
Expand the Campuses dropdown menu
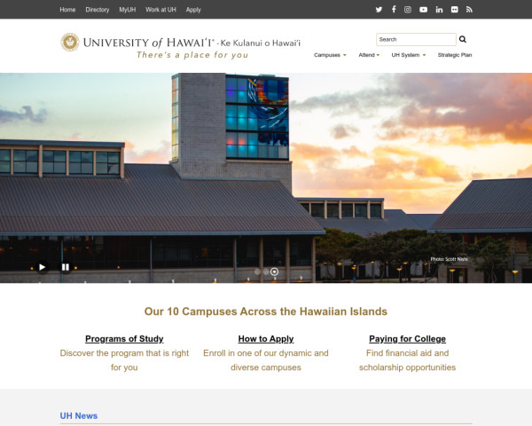pyautogui.click(x=330, y=55)
